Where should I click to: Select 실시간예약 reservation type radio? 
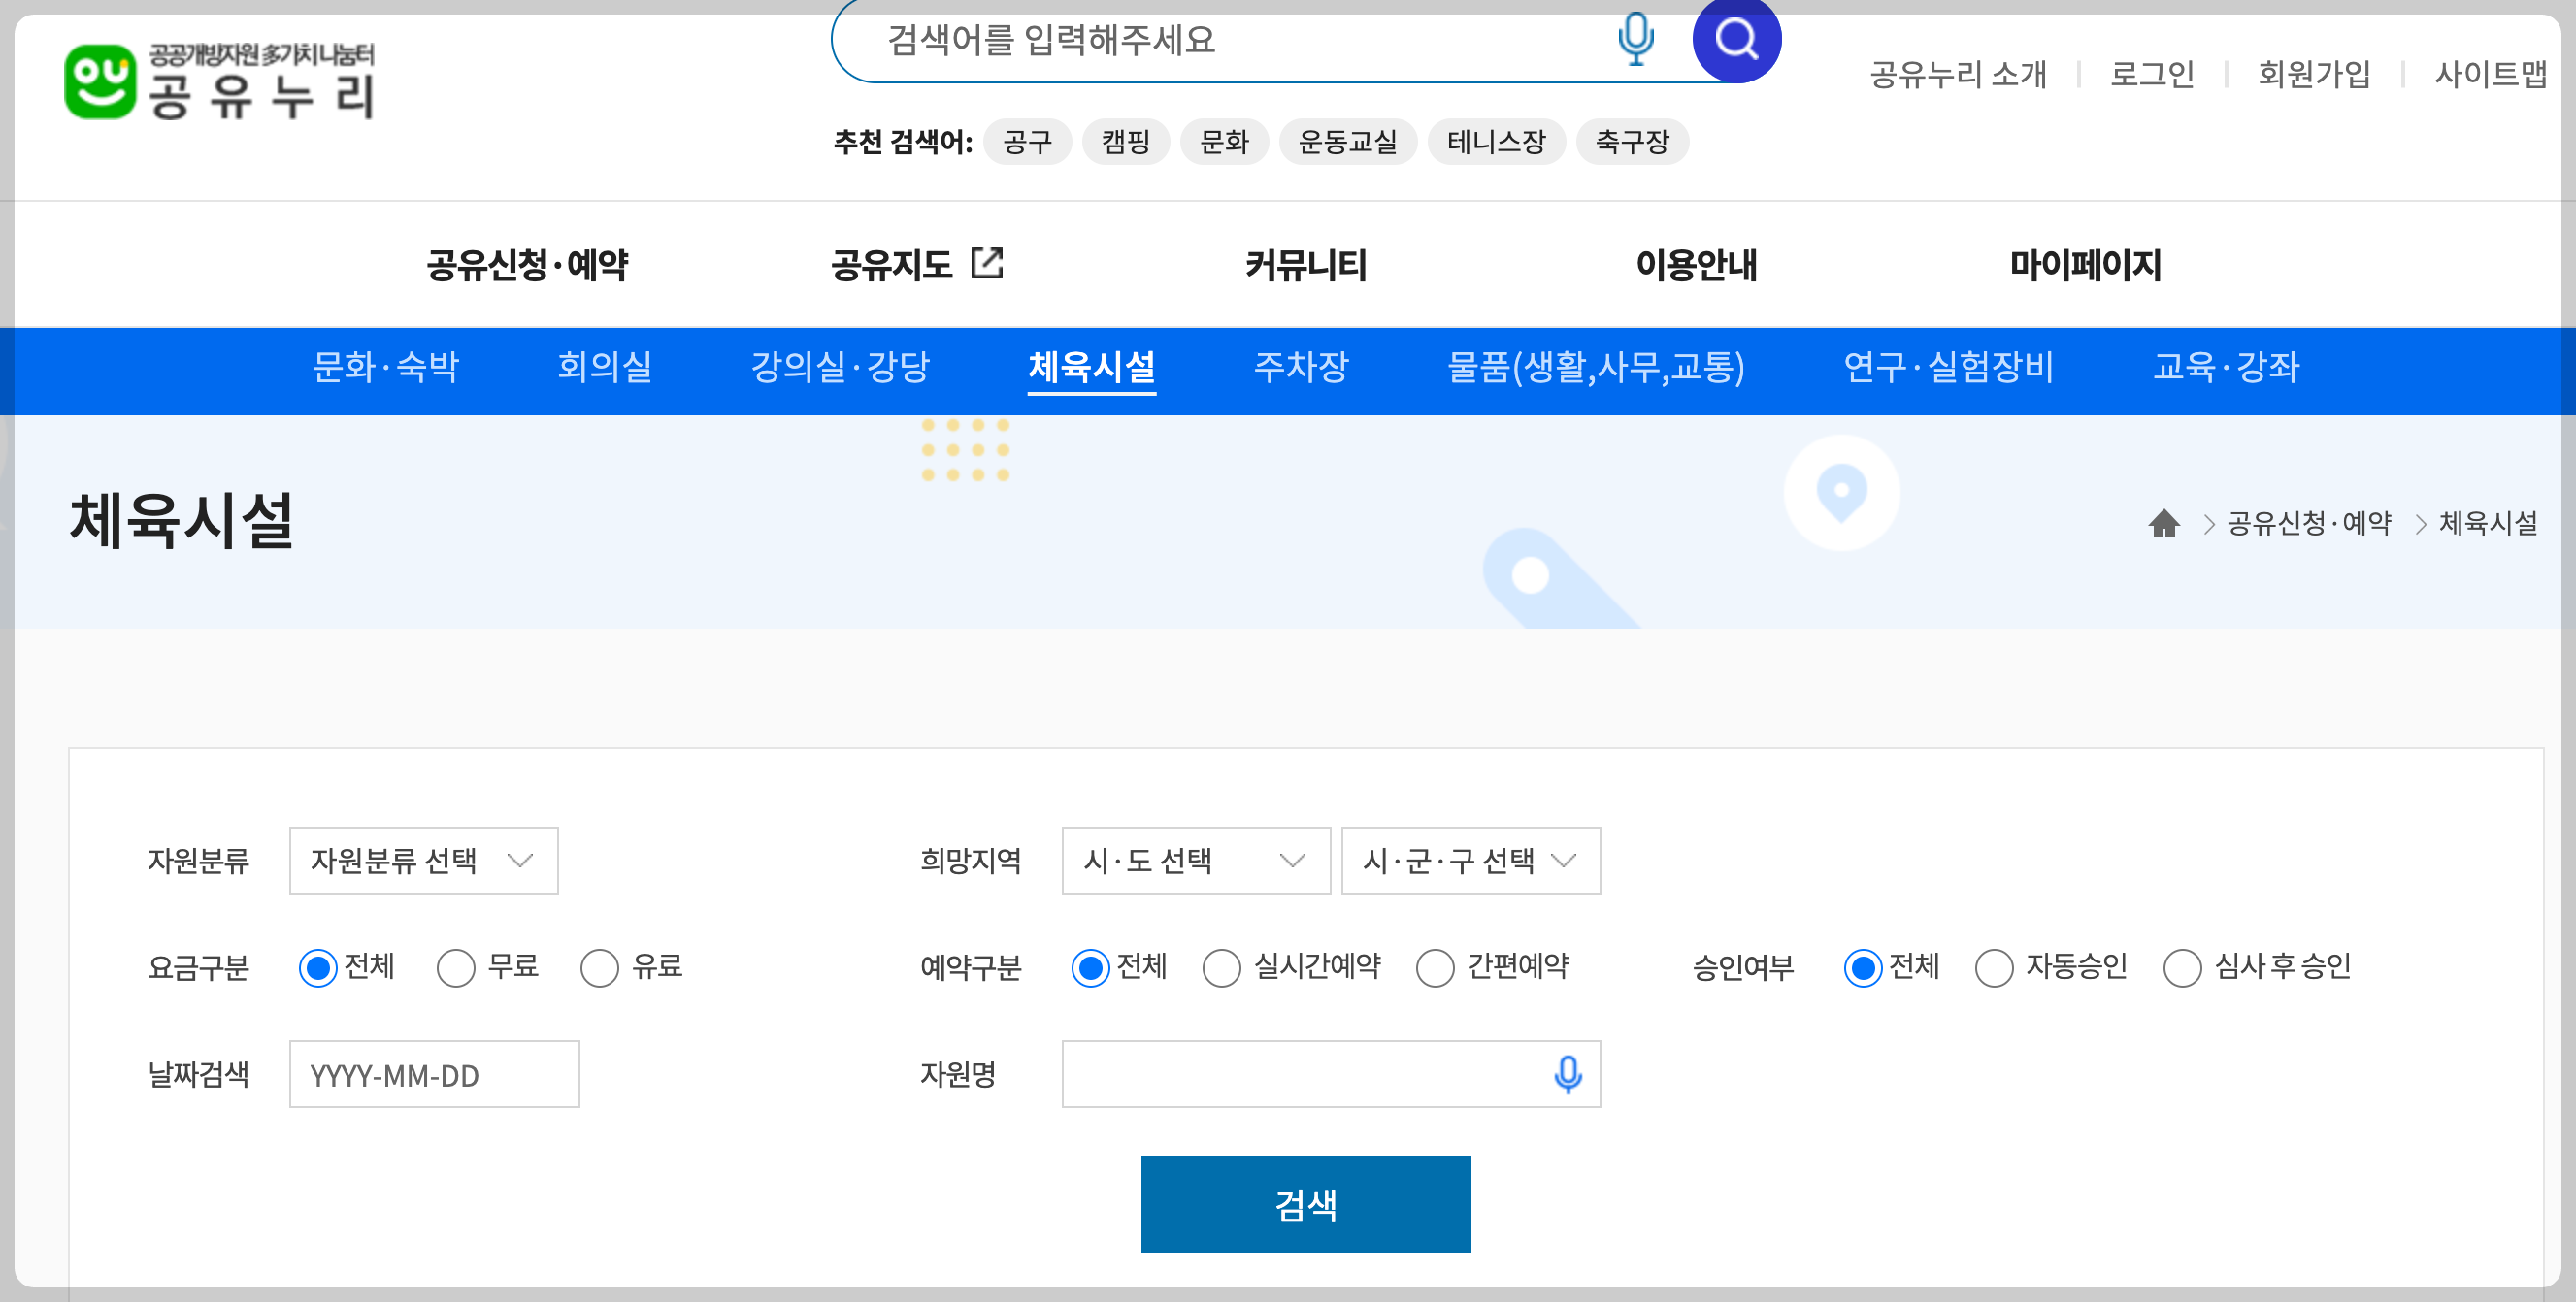coord(1221,967)
